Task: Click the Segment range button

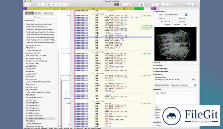Action: pos(177,25)
